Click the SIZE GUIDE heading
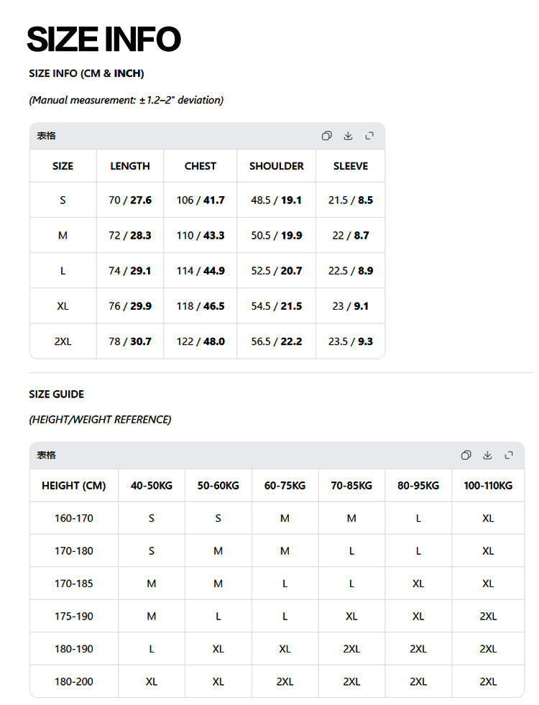 [57, 395]
